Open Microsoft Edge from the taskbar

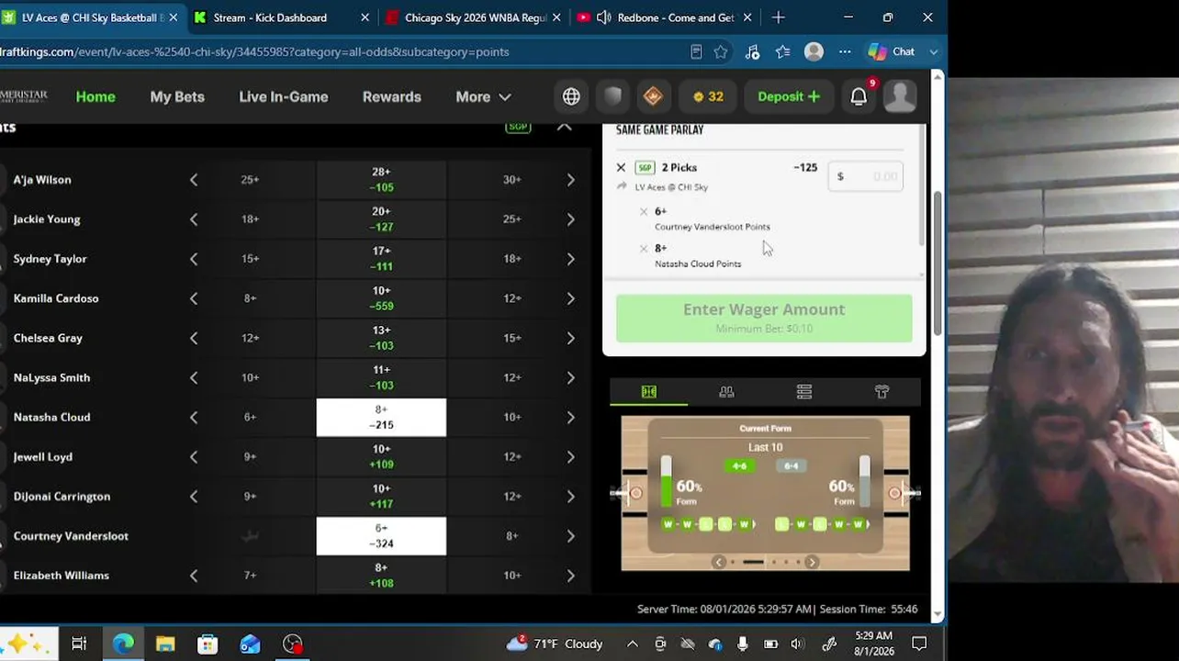tap(123, 644)
